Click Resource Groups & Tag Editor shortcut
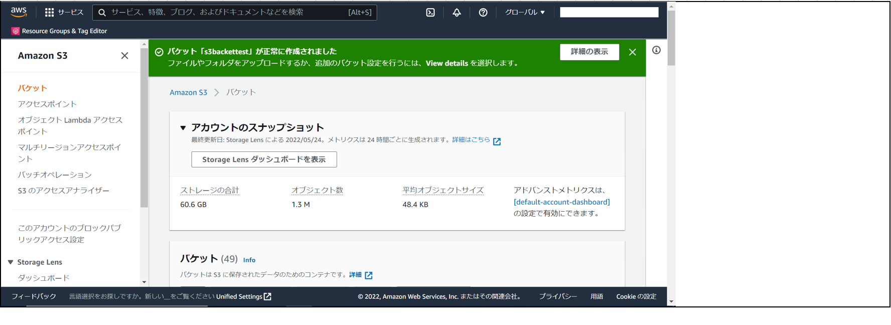This screenshot has height=325, width=891. pos(60,31)
